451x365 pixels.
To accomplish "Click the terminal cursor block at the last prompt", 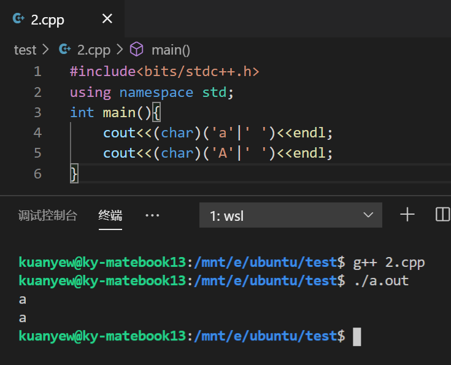I will pos(357,337).
